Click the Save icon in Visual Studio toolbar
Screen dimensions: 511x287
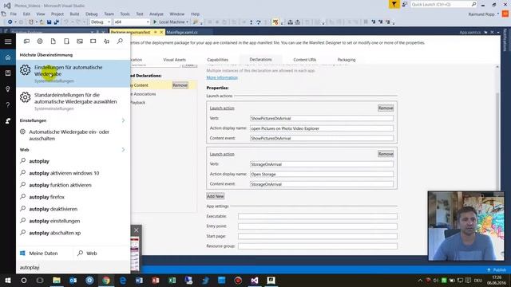[50, 22]
